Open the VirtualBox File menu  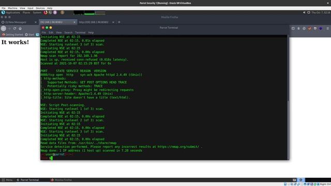(4, 8)
